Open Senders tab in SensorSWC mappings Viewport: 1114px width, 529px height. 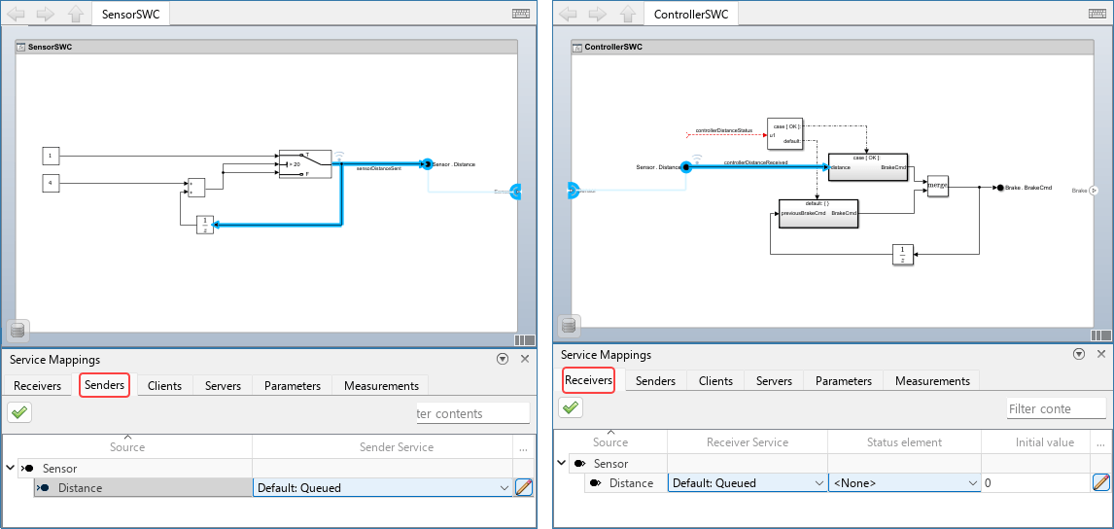click(x=104, y=385)
